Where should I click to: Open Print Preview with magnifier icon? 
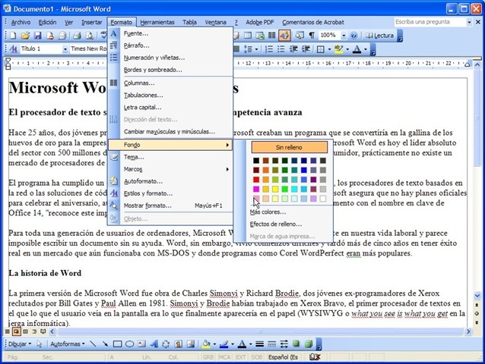click(x=90, y=36)
